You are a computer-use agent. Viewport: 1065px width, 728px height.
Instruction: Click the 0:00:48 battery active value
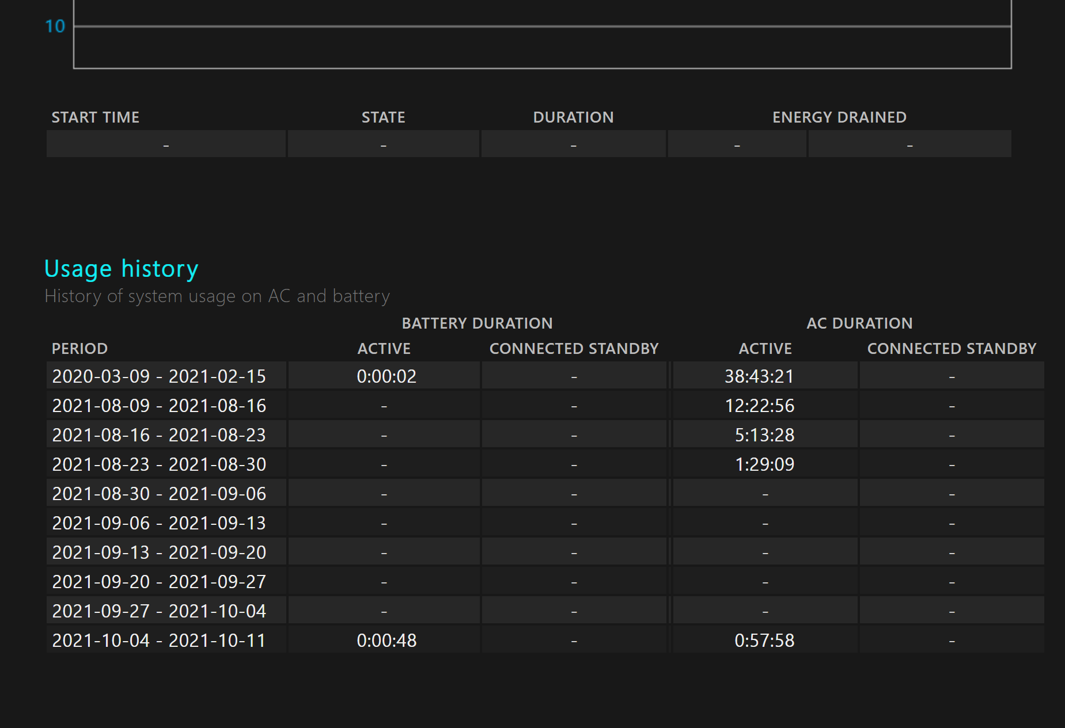pyautogui.click(x=386, y=641)
